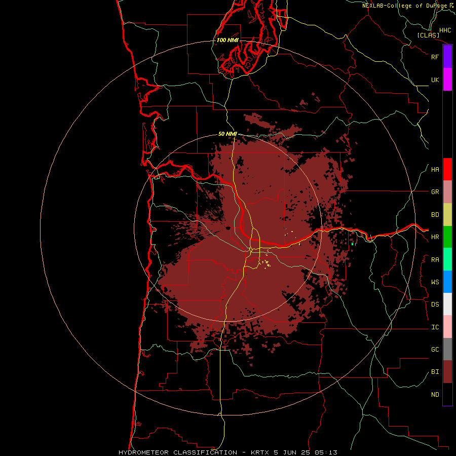This screenshot has width=456, height=456.
Task: Click the ND legend label
Action: click(435, 395)
